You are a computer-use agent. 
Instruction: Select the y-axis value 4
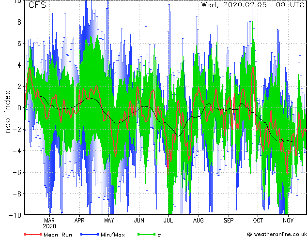coord(19,65)
